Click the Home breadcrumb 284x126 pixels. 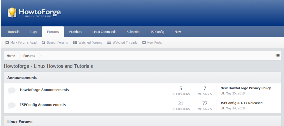11,56
